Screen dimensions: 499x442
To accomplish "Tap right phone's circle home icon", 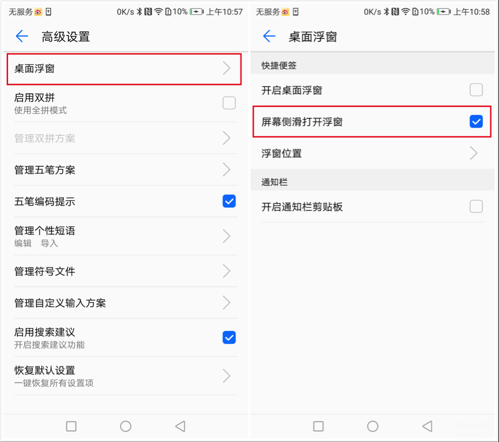I will [373, 426].
